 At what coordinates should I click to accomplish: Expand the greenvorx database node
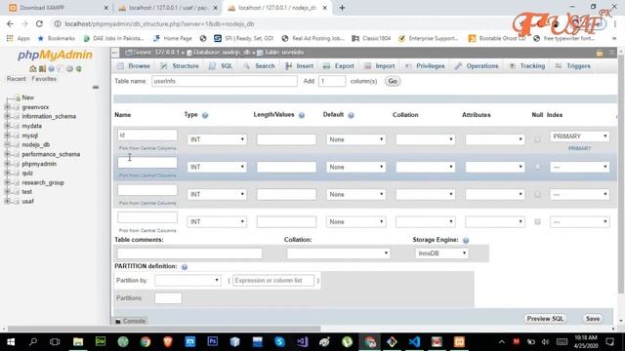pyautogui.click(x=7, y=107)
